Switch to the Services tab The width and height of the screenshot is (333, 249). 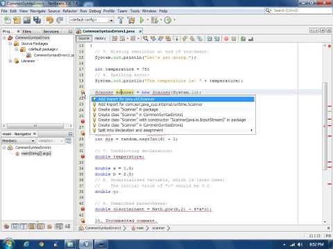51,31
